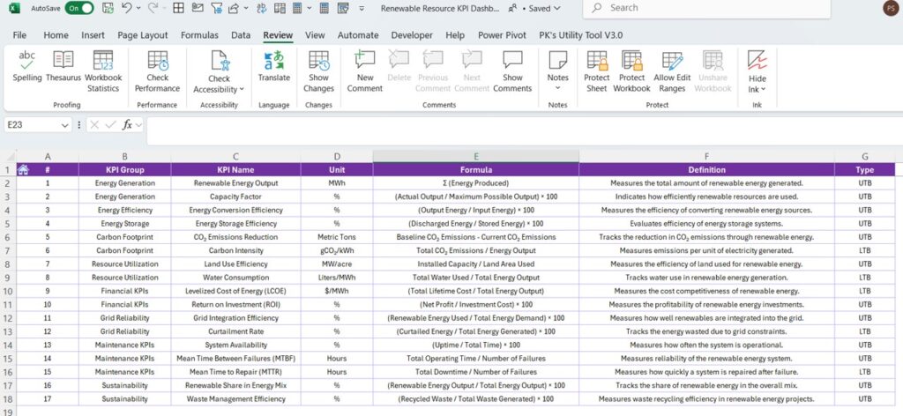Select the 'Capacity Factor' cell

(236, 197)
